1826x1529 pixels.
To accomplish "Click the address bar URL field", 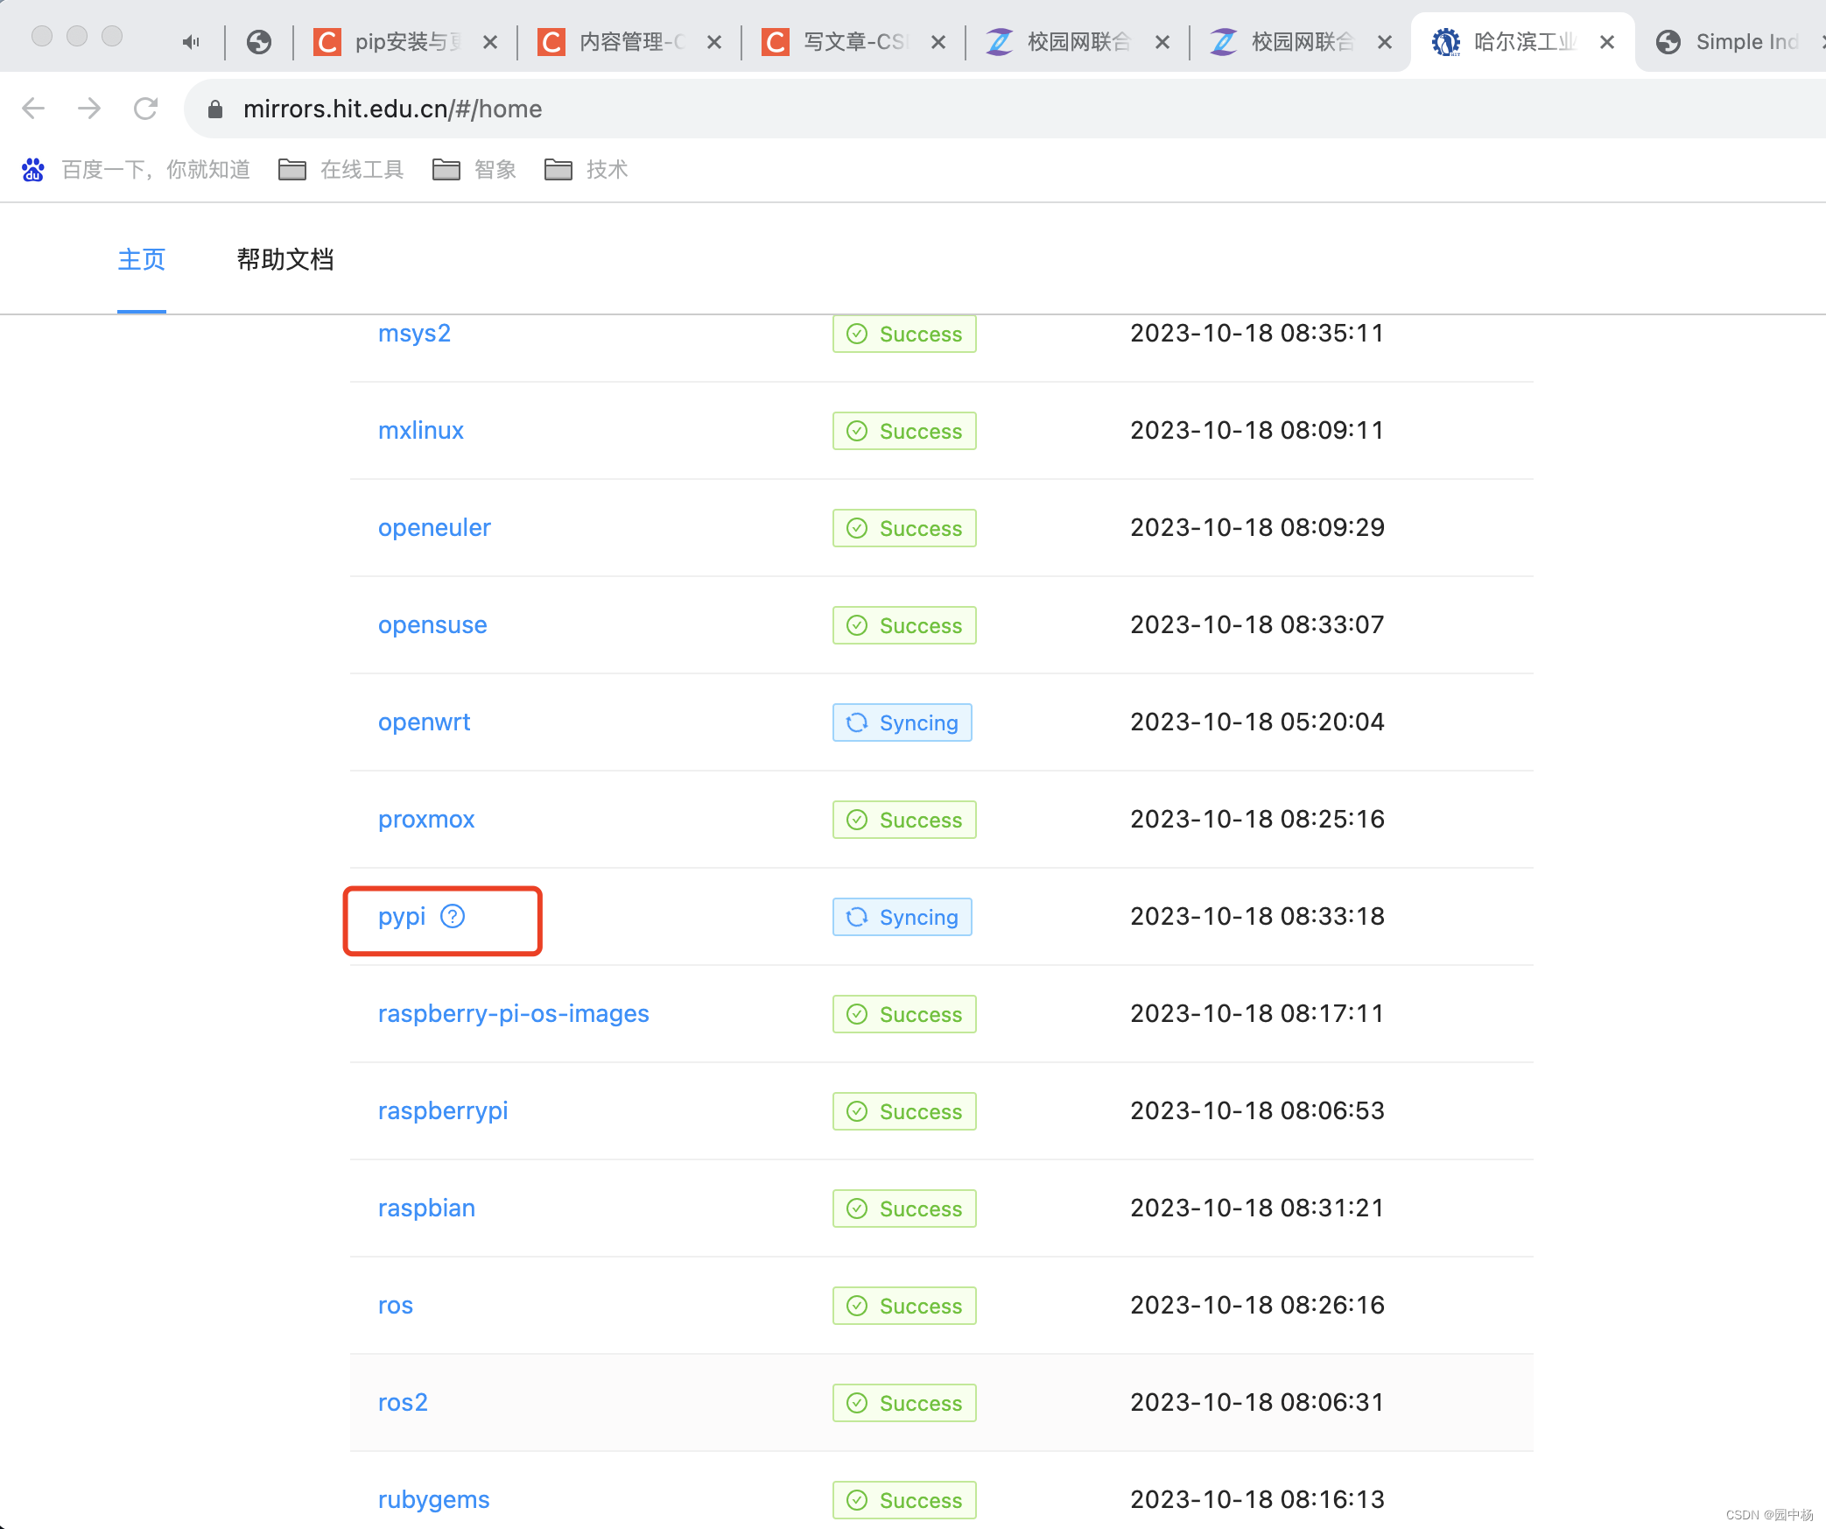I will (x=1007, y=109).
